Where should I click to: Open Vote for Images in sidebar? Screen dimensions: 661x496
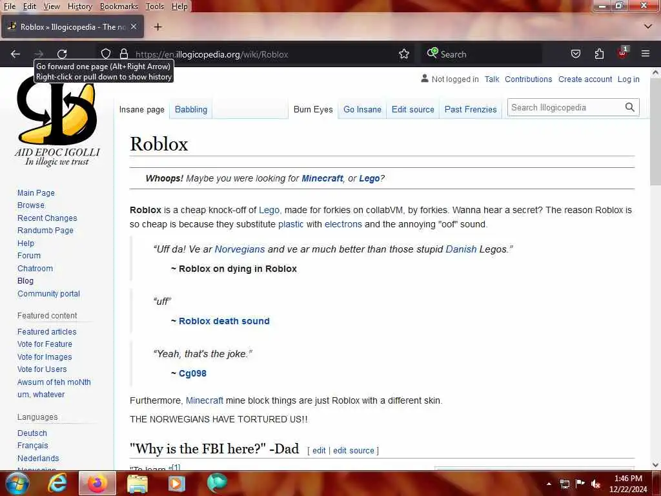[45, 356]
